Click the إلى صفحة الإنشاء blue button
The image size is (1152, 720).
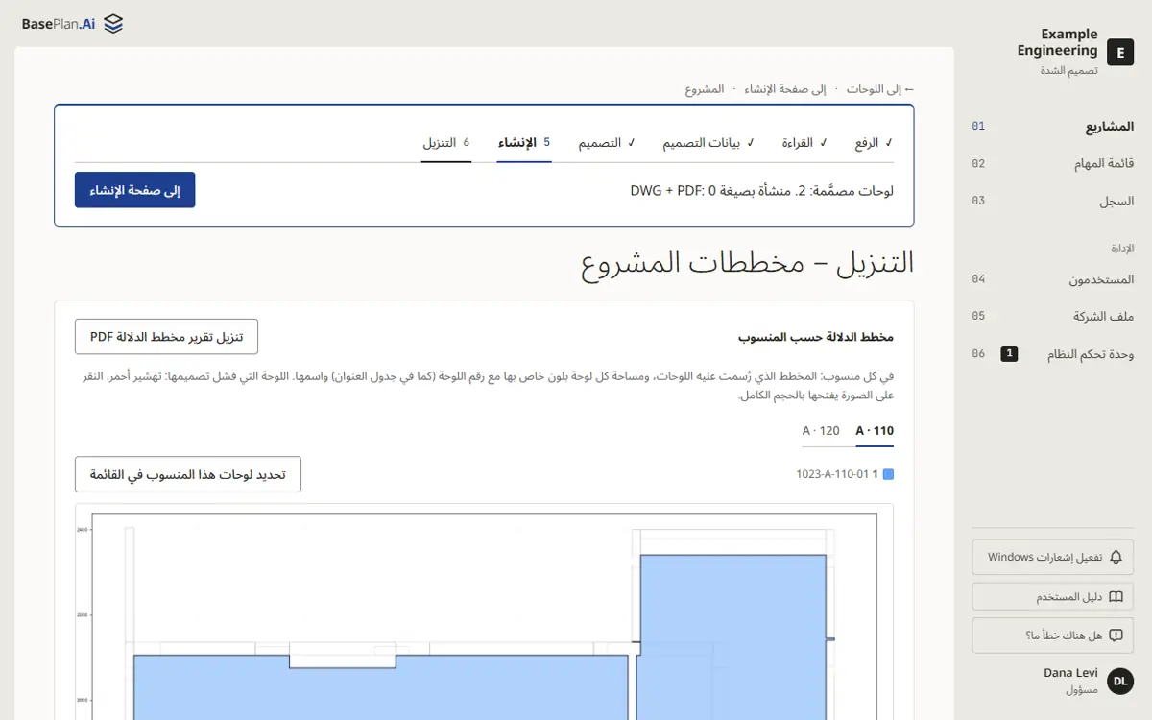click(135, 190)
